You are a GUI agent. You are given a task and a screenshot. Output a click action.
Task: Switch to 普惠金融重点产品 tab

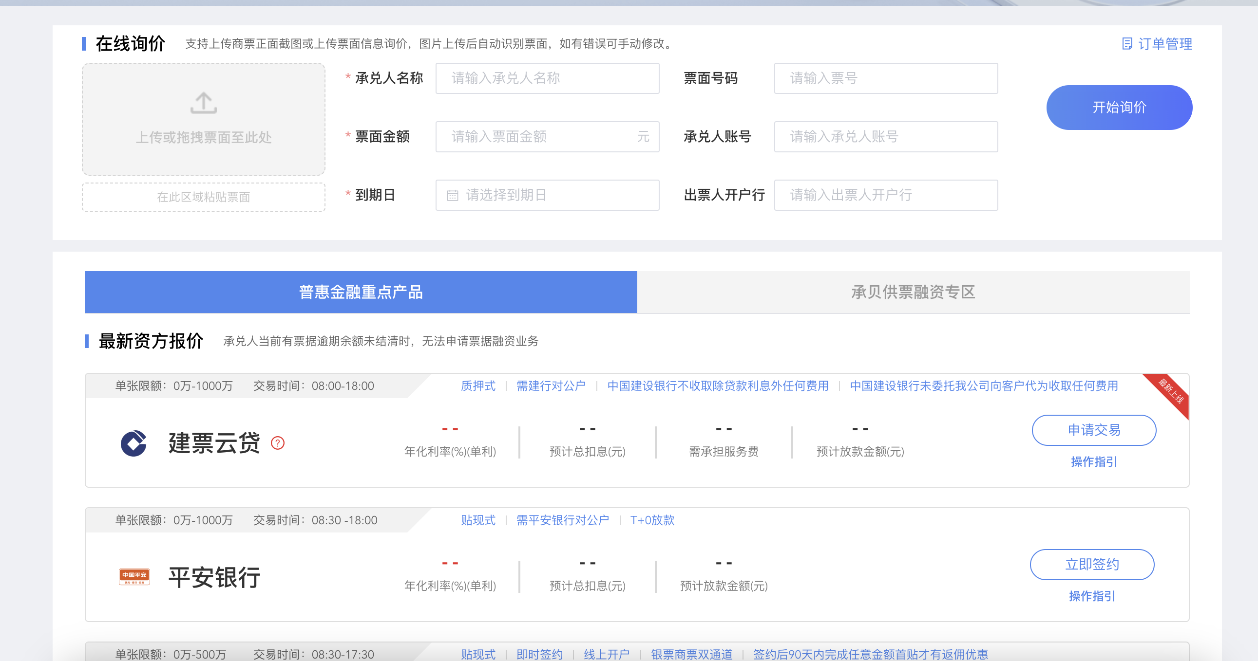(361, 292)
